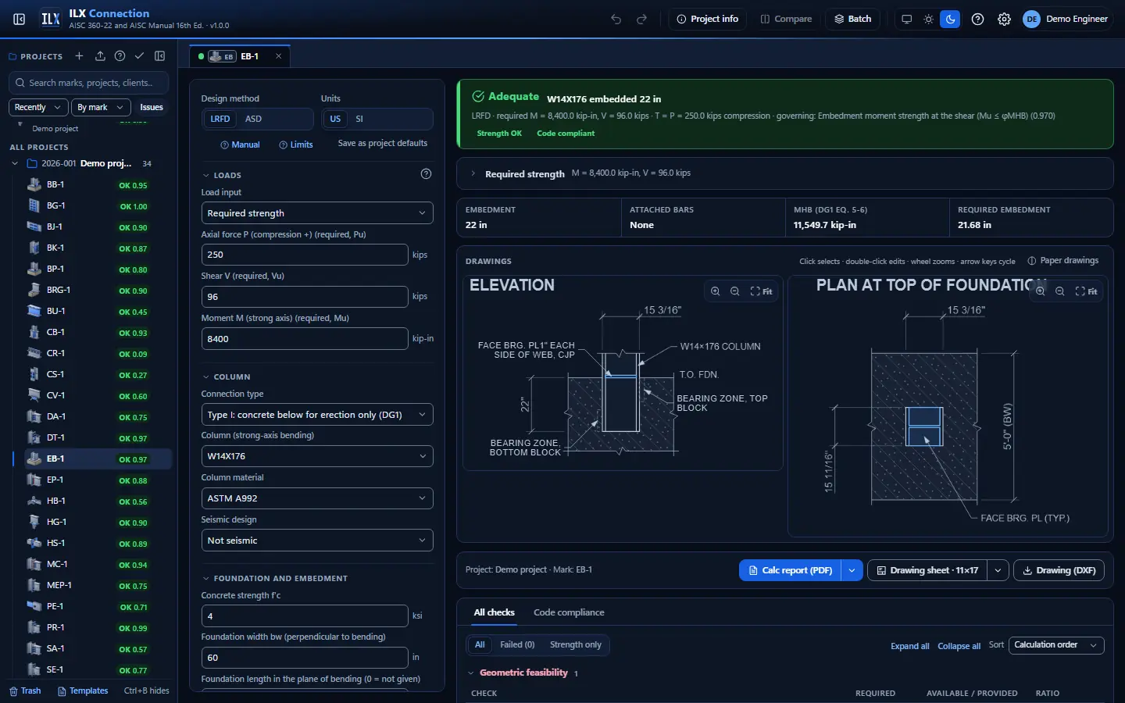Click the Axial force P field

305,255
